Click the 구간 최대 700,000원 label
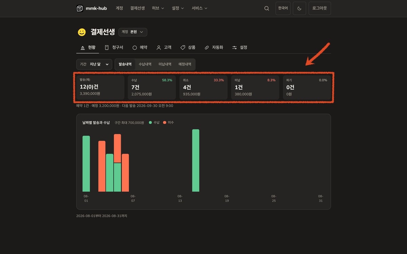 click(129, 123)
